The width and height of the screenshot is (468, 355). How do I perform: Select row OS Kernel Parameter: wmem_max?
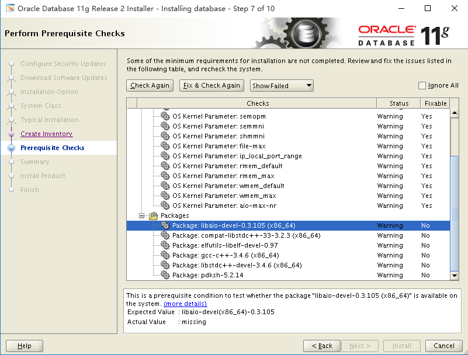coord(288,196)
